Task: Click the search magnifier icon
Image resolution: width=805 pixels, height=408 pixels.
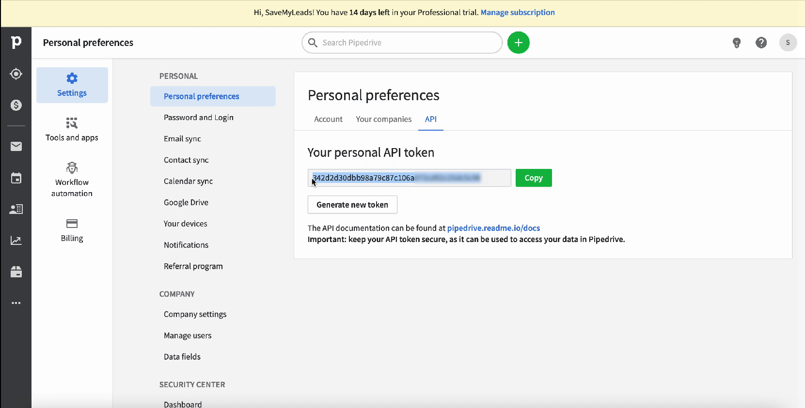Action: [x=313, y=43]
